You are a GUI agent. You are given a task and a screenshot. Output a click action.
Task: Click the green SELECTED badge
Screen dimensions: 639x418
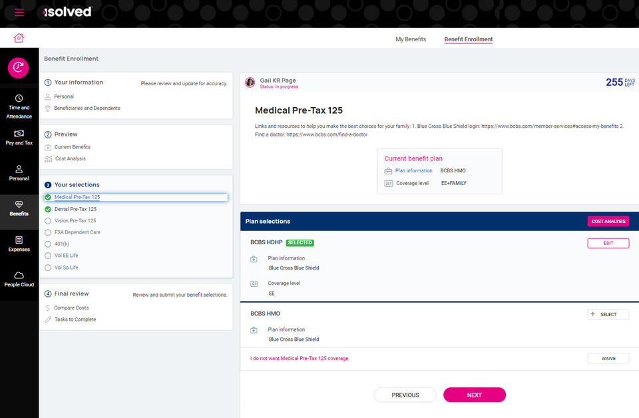pyautogui.click(x=300, y=243)
